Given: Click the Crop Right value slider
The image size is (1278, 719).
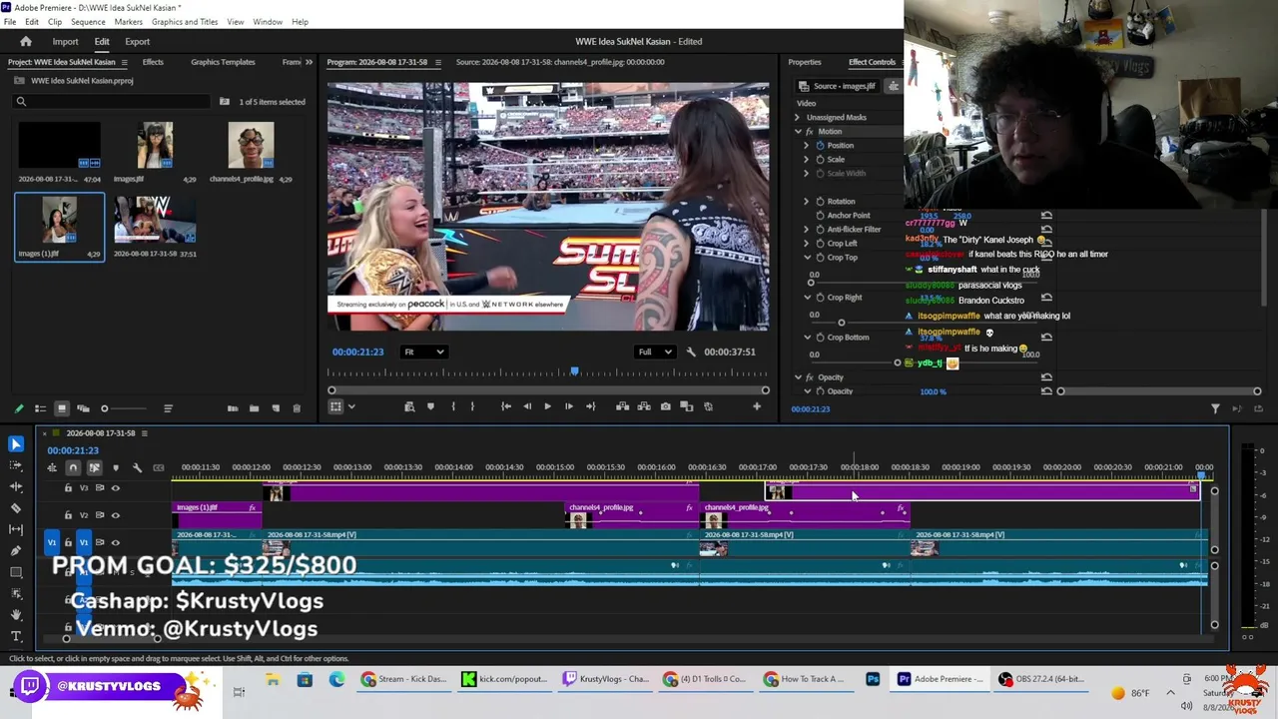Looking at the screenshot, I should 841,323.
